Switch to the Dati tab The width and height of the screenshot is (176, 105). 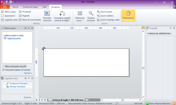45,7
